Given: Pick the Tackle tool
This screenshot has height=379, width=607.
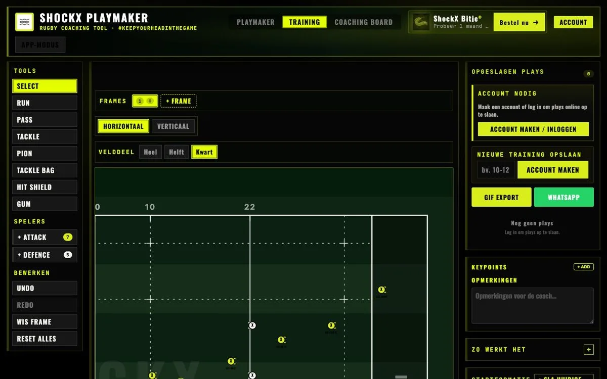Looking at the screenshot, I should tap(45, 136).
